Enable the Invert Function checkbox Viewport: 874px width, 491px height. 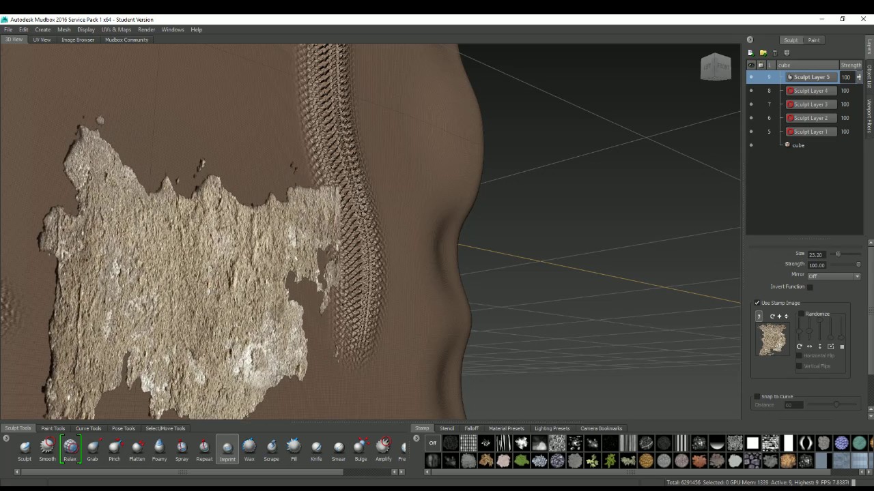(810, 287)
